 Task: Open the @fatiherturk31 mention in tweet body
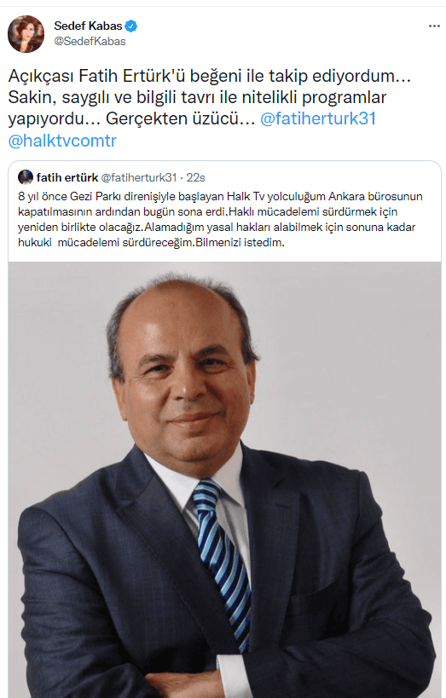[318, 118]
